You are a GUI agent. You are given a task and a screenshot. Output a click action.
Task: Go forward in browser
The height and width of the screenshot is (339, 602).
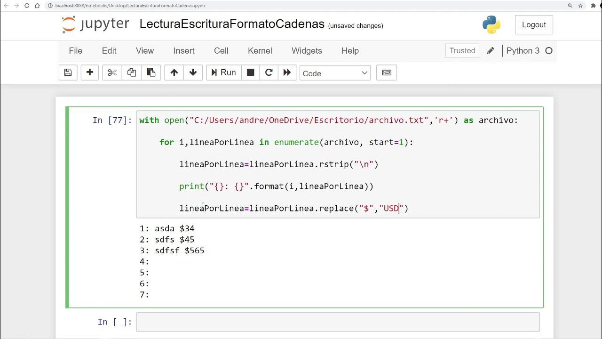[16, 6]
